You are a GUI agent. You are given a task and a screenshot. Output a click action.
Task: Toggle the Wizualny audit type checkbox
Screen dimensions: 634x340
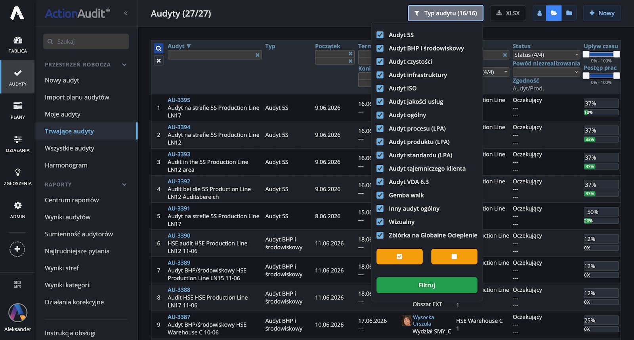(x=380, y=222)
